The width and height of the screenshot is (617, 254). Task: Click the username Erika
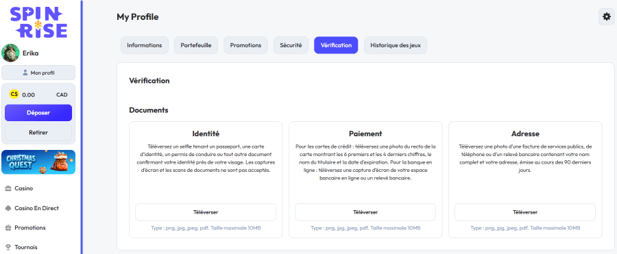pyautogui.click(x=31, y=53)
